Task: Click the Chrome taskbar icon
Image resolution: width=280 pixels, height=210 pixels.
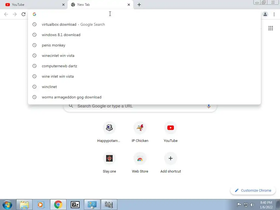Action: point(58,205)
